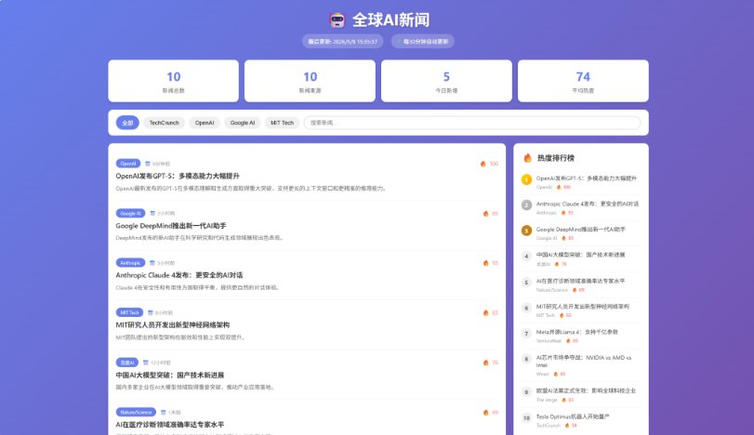
Task: Click rank 10 badge beside Tesla Optimus
Action: (x=526, y=417)
